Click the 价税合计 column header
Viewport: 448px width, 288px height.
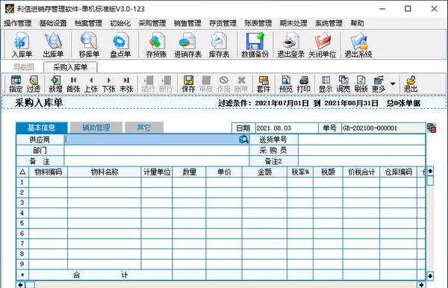point(361,172)
